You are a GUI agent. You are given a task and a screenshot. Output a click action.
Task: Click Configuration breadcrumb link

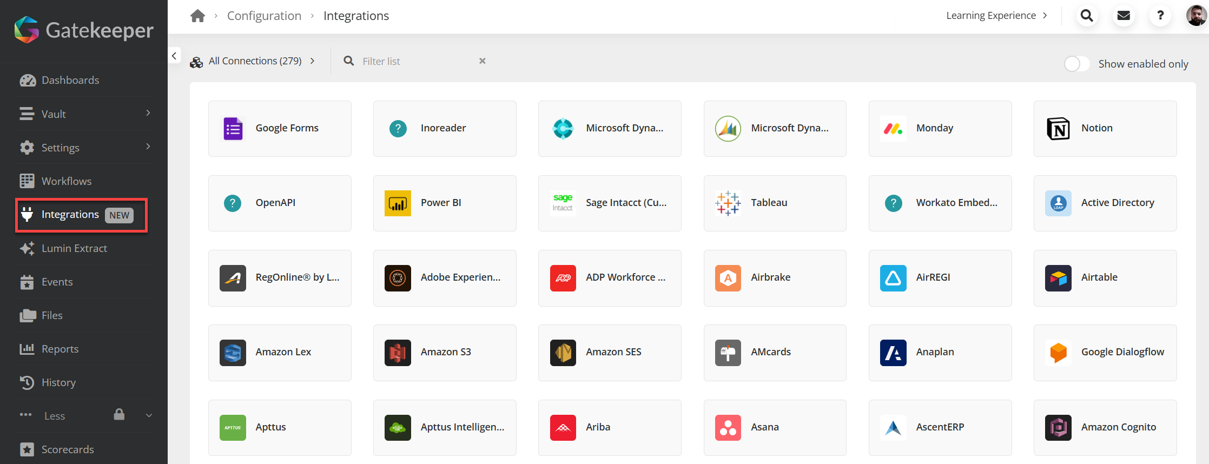(x=264, y=16)
